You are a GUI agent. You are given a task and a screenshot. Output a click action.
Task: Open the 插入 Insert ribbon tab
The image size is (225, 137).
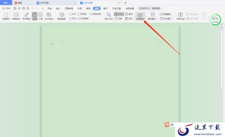point(58,9)
